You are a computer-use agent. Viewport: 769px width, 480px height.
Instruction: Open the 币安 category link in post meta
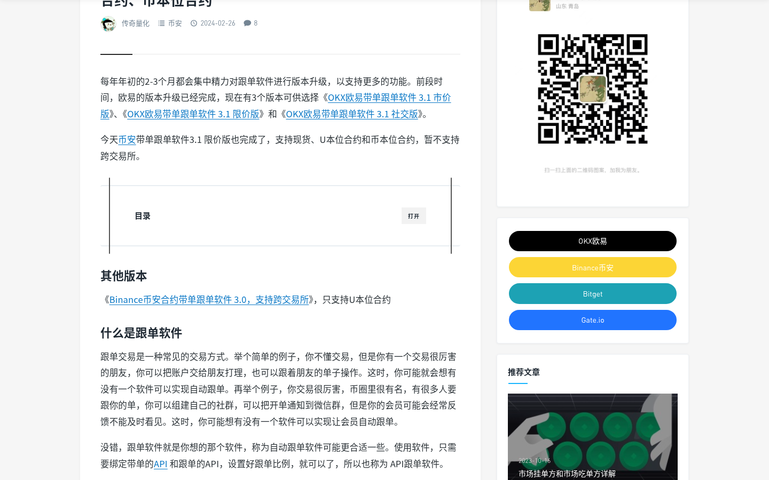click(175, 23)
